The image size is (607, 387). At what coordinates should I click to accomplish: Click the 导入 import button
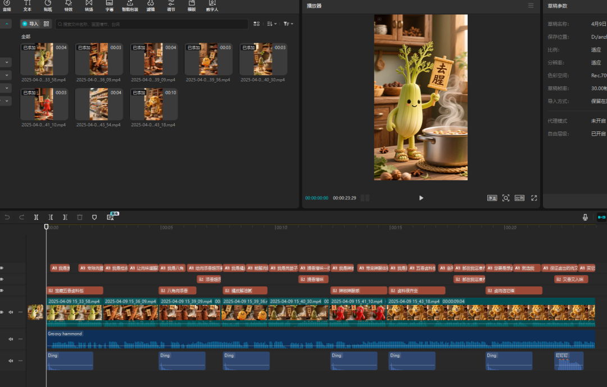[30, 24]
